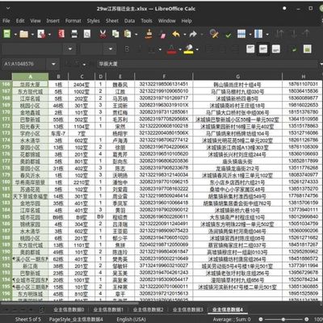The image size is (323, 323).
Task: Click the Align Bottom icon
Action: pos(276,49)
